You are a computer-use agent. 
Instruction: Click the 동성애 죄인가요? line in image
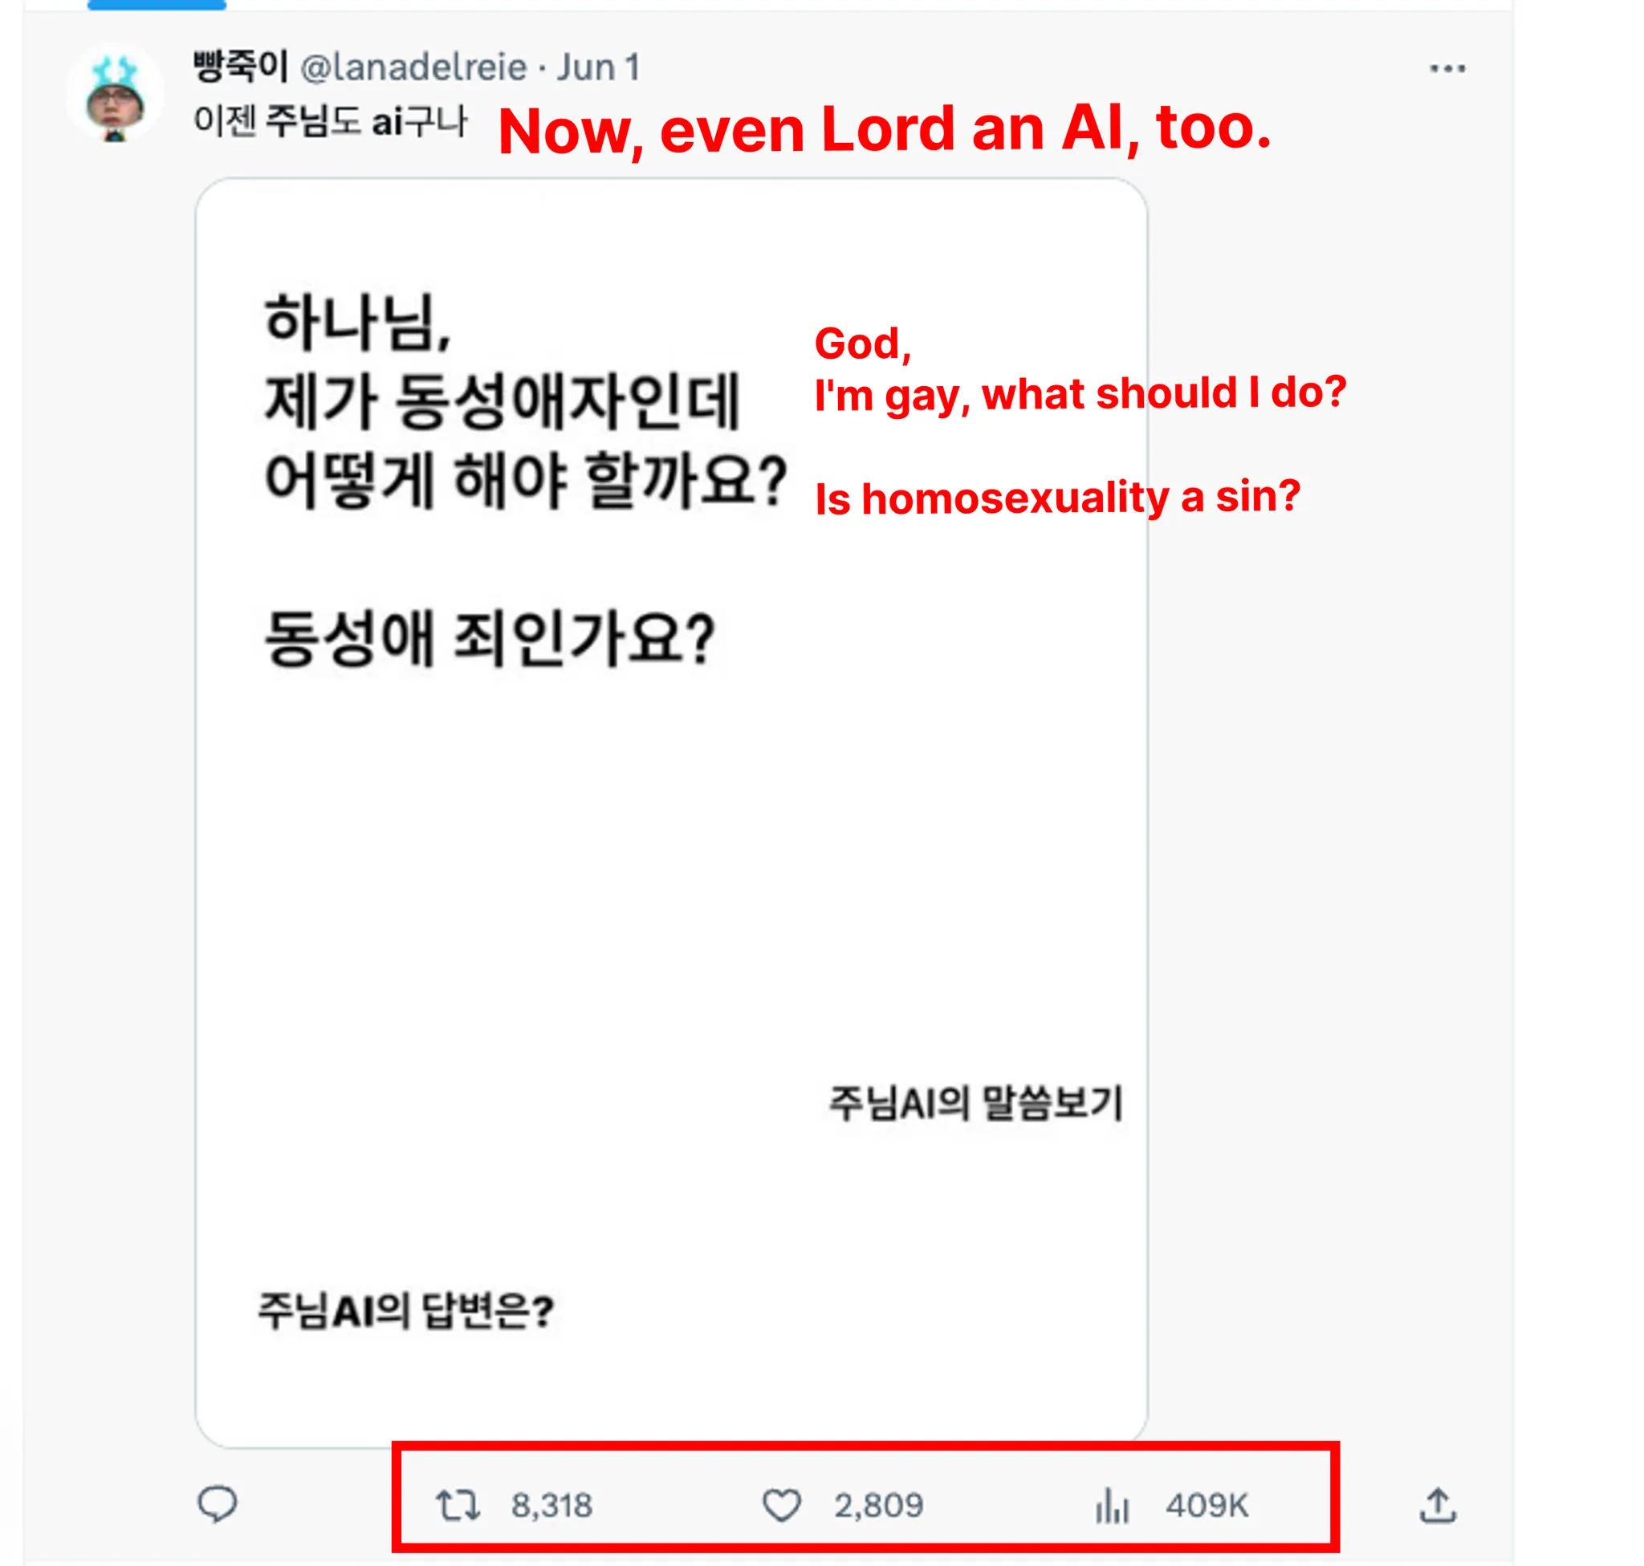tap(490, 639)
